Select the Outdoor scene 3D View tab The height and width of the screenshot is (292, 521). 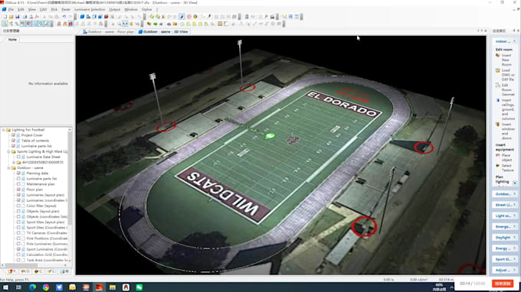163,32
